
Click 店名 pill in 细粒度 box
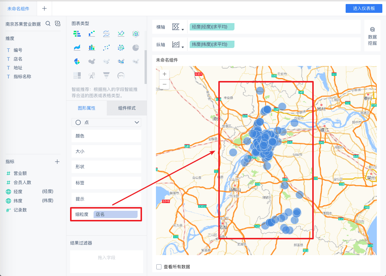click(116, 214)
